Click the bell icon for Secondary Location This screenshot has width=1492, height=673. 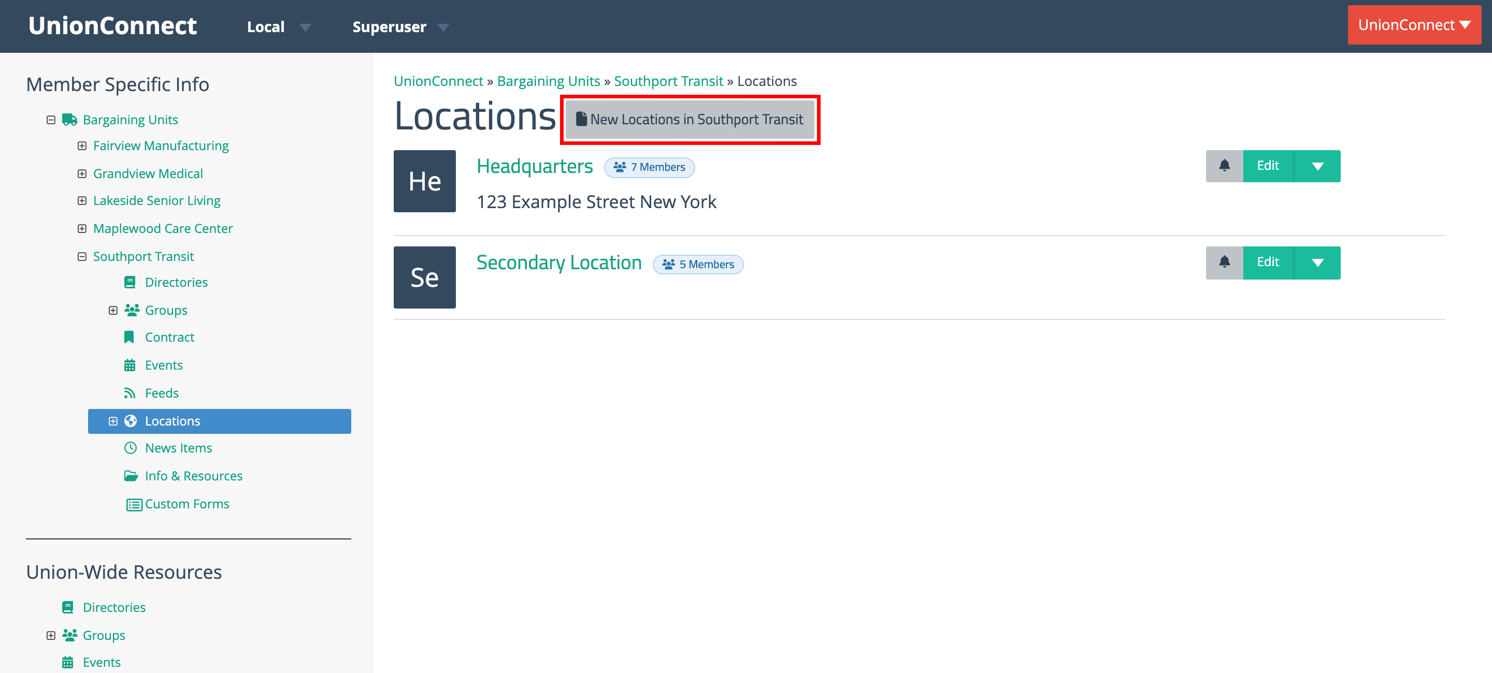point(1224,262)
